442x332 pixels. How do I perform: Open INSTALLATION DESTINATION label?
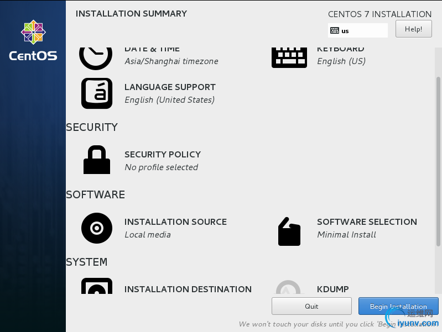point(188,289)
